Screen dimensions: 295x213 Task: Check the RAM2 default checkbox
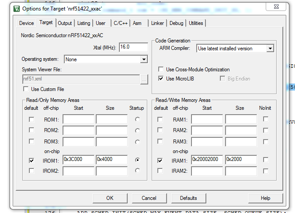[160, 130]
